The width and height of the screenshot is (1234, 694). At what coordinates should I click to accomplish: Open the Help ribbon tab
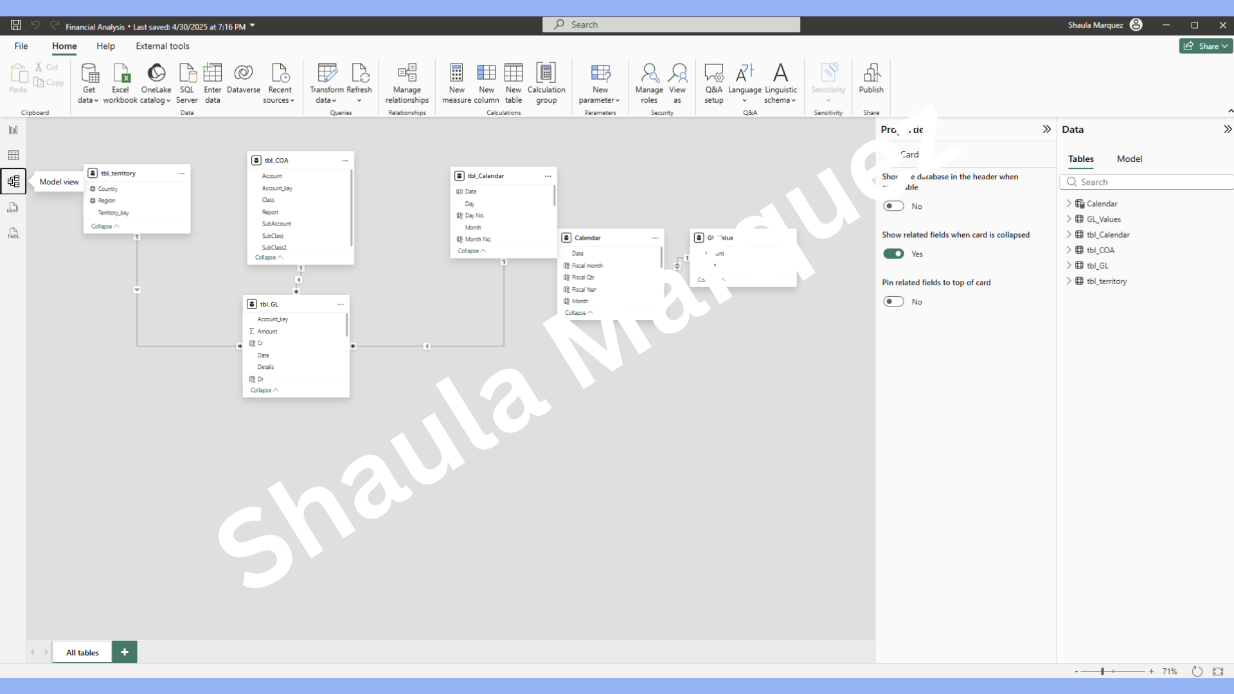pyautogui.click(x=105, y=46)
